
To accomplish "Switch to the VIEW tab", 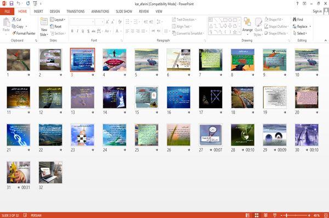I will pyautogui.click(x=159, y=11).
